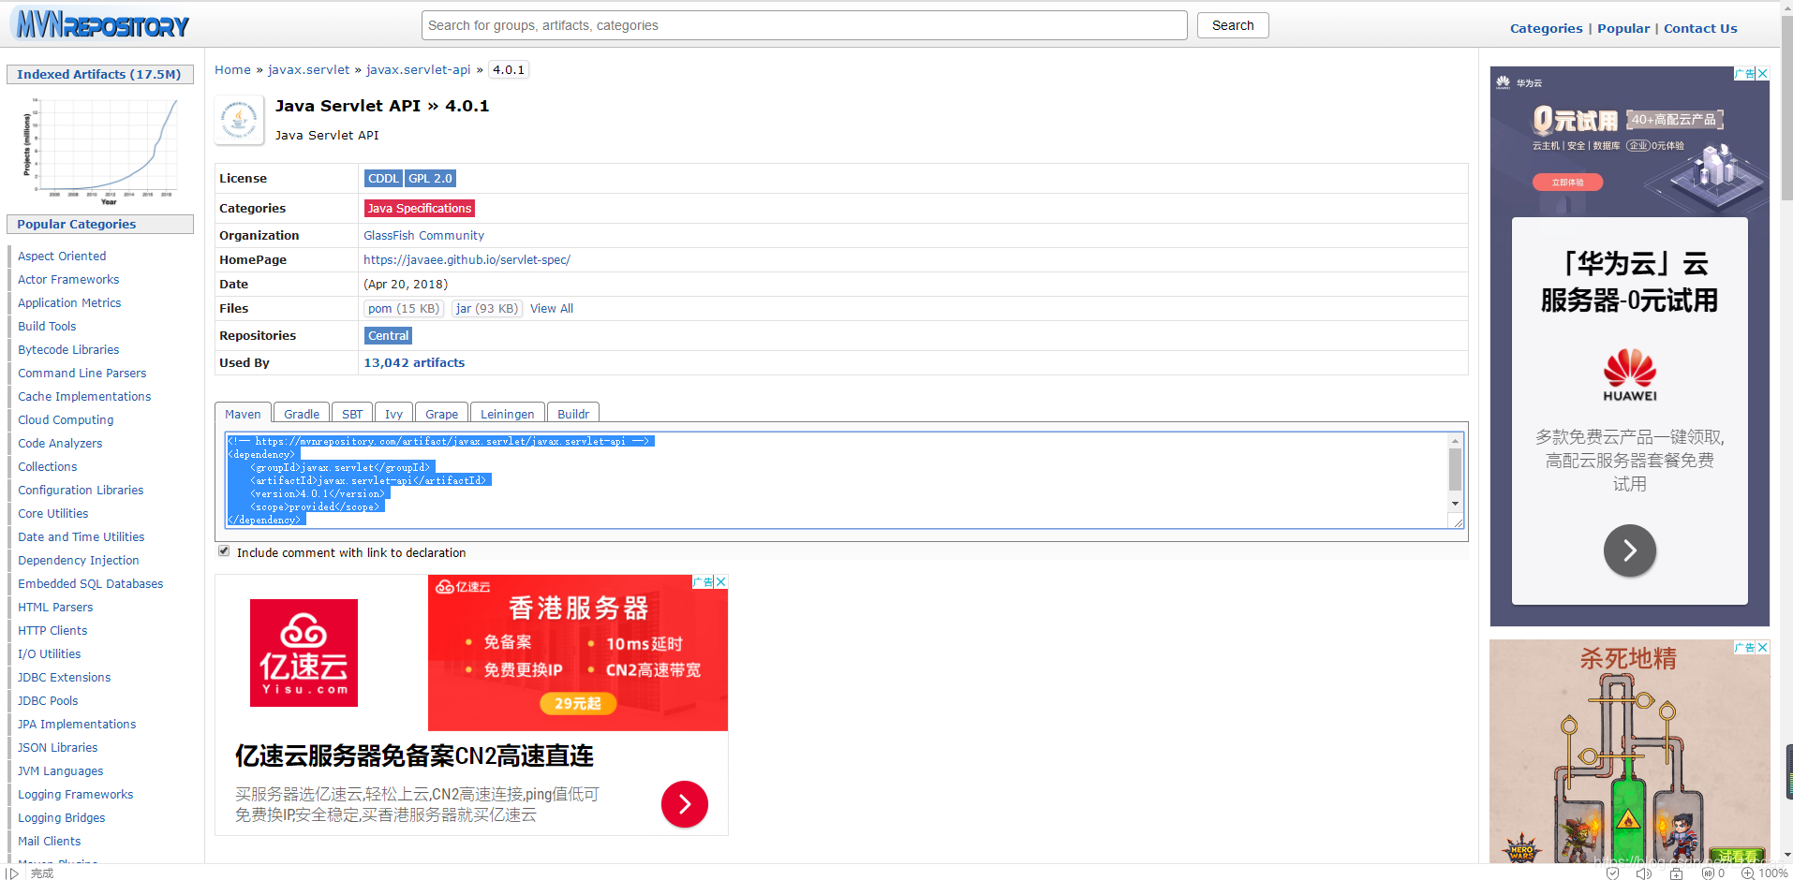Image resolution: width=1793 pixels, height=880 pixels.
Task: Open the GPL 2.0 license tag
Action: pos(430,178)
